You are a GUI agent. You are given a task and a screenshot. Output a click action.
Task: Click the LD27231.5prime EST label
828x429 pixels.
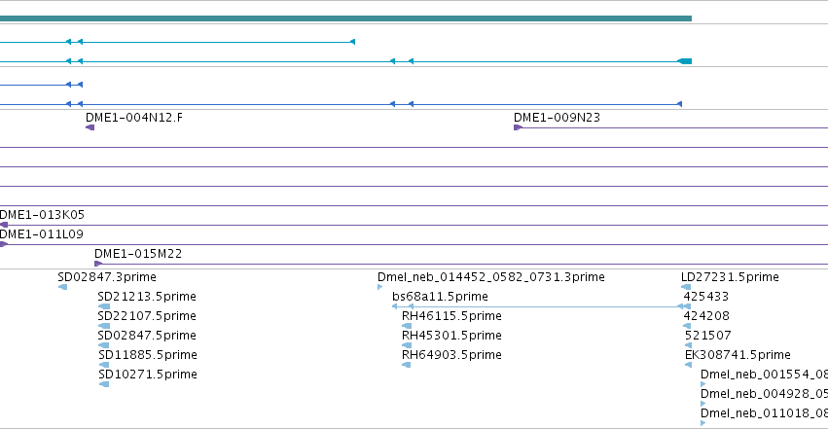(x=731, y=277)
